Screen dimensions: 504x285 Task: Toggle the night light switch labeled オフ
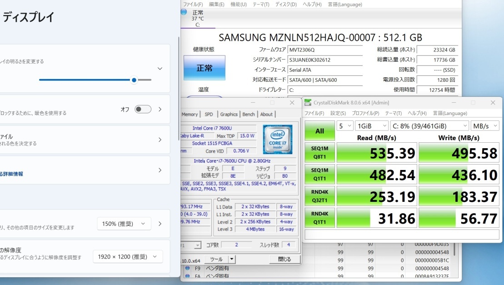(143, 109)
